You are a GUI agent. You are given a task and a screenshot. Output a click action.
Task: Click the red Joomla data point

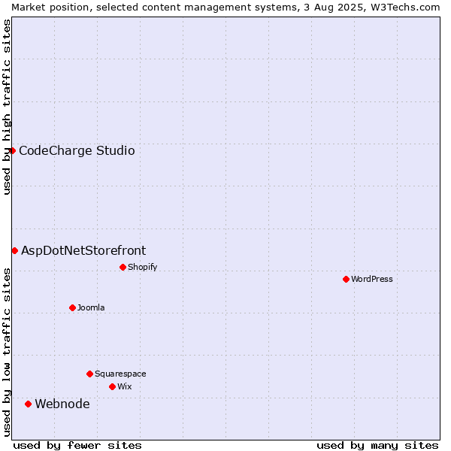(x=72, y=307)
